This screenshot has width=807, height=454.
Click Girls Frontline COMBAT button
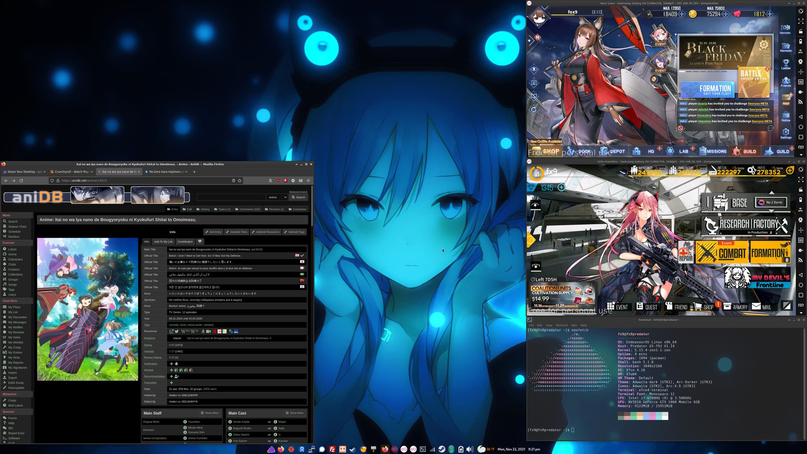point(722,253)
